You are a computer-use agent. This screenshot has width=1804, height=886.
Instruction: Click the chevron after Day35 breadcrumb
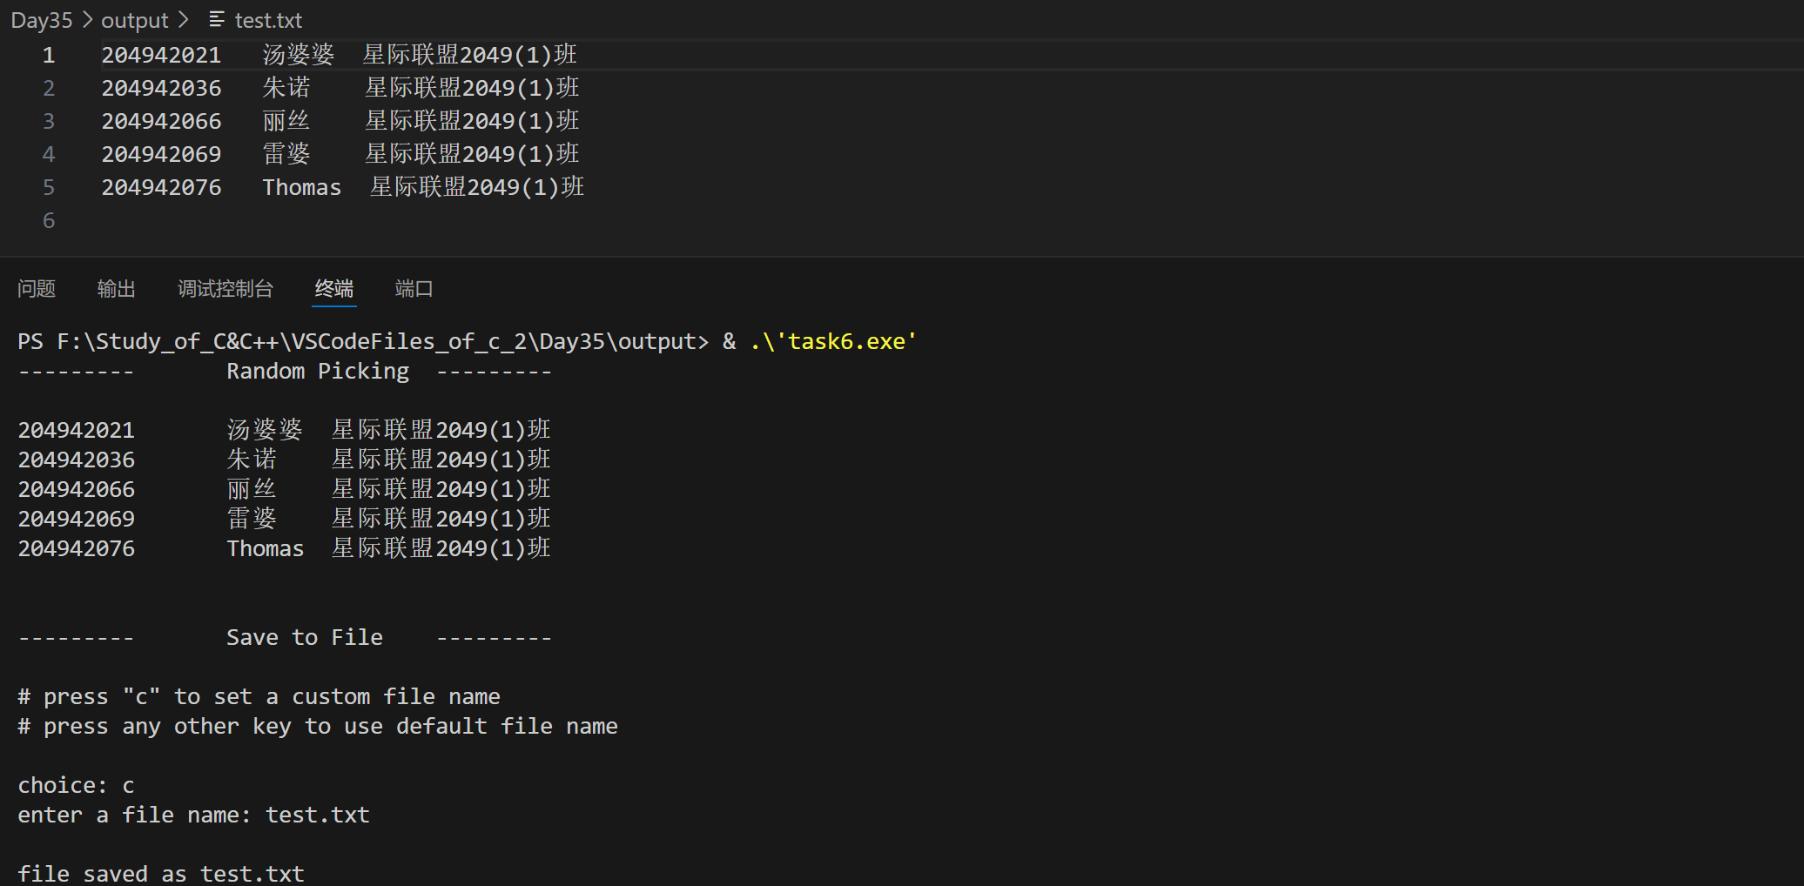point(87,19)
